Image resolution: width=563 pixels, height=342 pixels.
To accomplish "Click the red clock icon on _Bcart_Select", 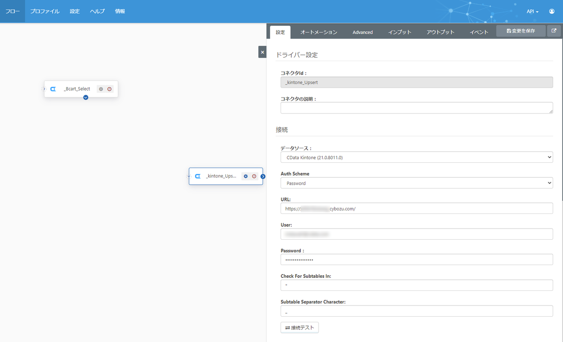I will click(x=109, y=89).
